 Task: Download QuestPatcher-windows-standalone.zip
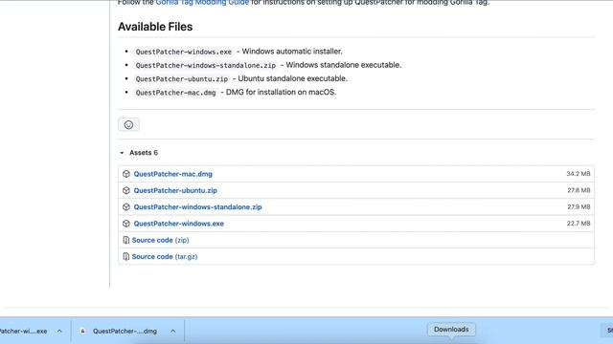197,207
